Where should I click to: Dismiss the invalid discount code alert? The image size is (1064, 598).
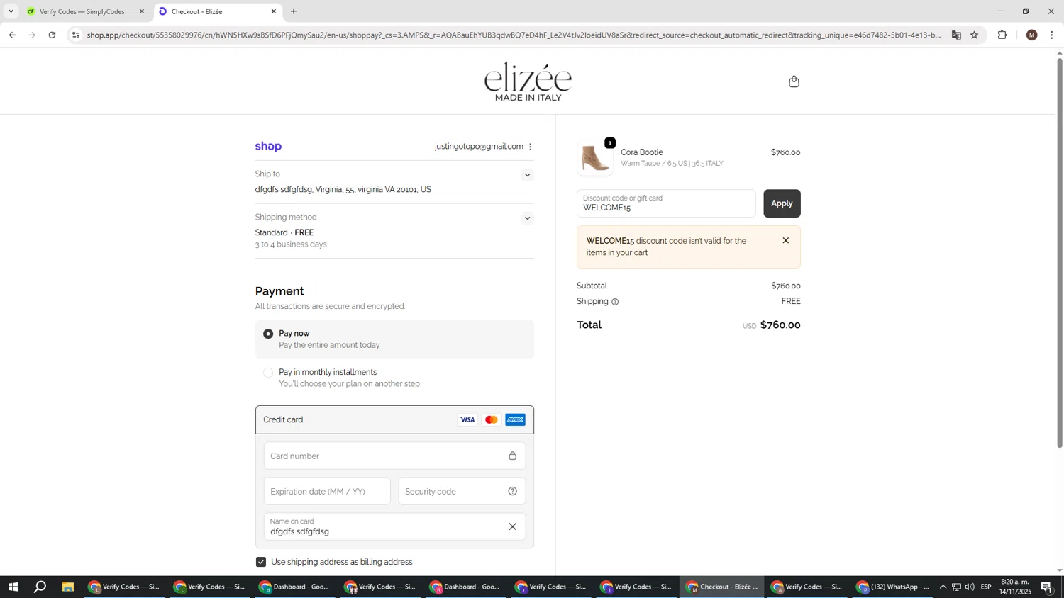786,241
